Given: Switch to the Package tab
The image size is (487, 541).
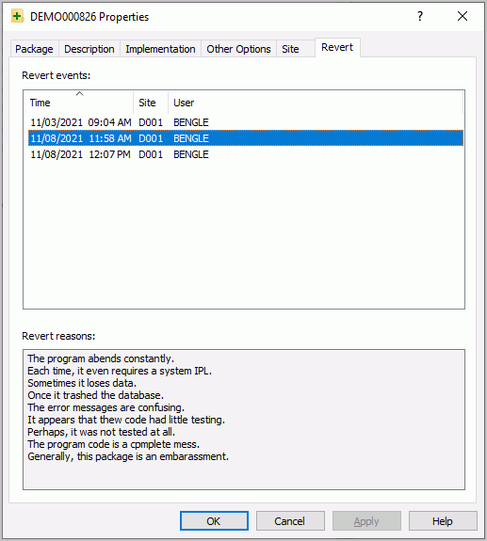Looking at the screenshot, I should [x=34, y=49].
